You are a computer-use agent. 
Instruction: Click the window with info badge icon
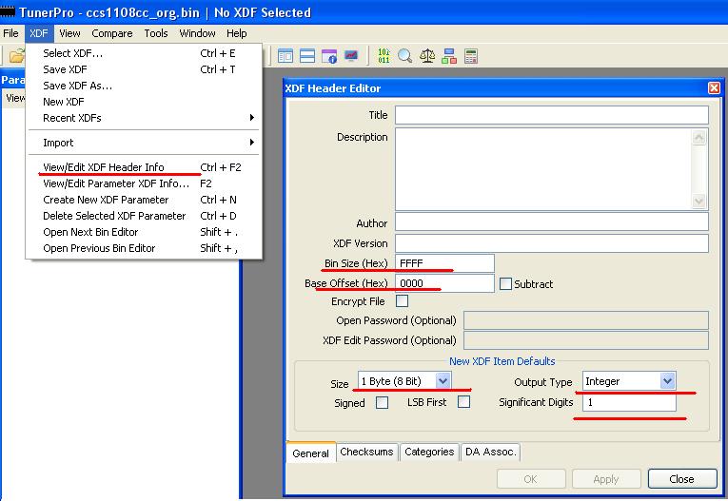coord(329,56)
